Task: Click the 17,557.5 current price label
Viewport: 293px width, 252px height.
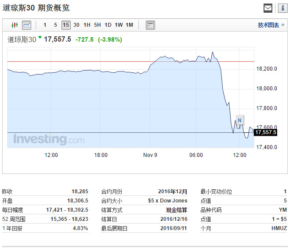Action: tap(265, 132)
